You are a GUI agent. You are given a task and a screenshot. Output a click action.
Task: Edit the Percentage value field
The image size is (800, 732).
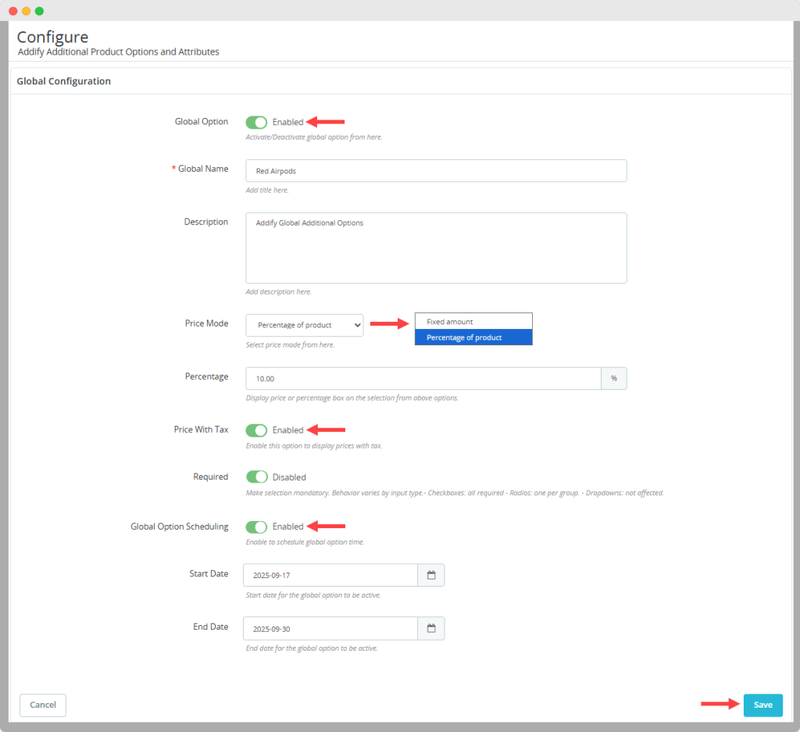coord(423,378)
